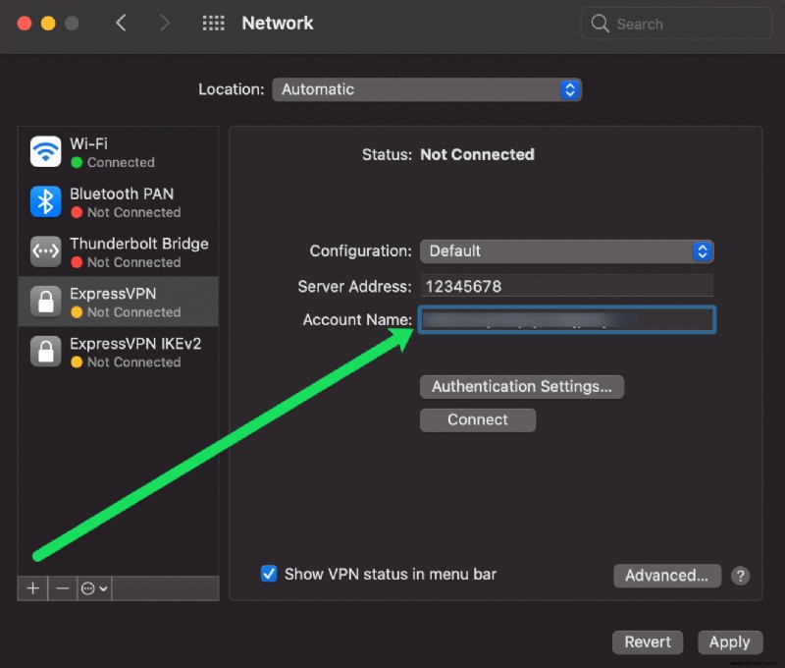The width and height of the screenshot is (785, 668).
Task: Click the Server Address field
Action: pyautogui.click(x=567, y=286)
